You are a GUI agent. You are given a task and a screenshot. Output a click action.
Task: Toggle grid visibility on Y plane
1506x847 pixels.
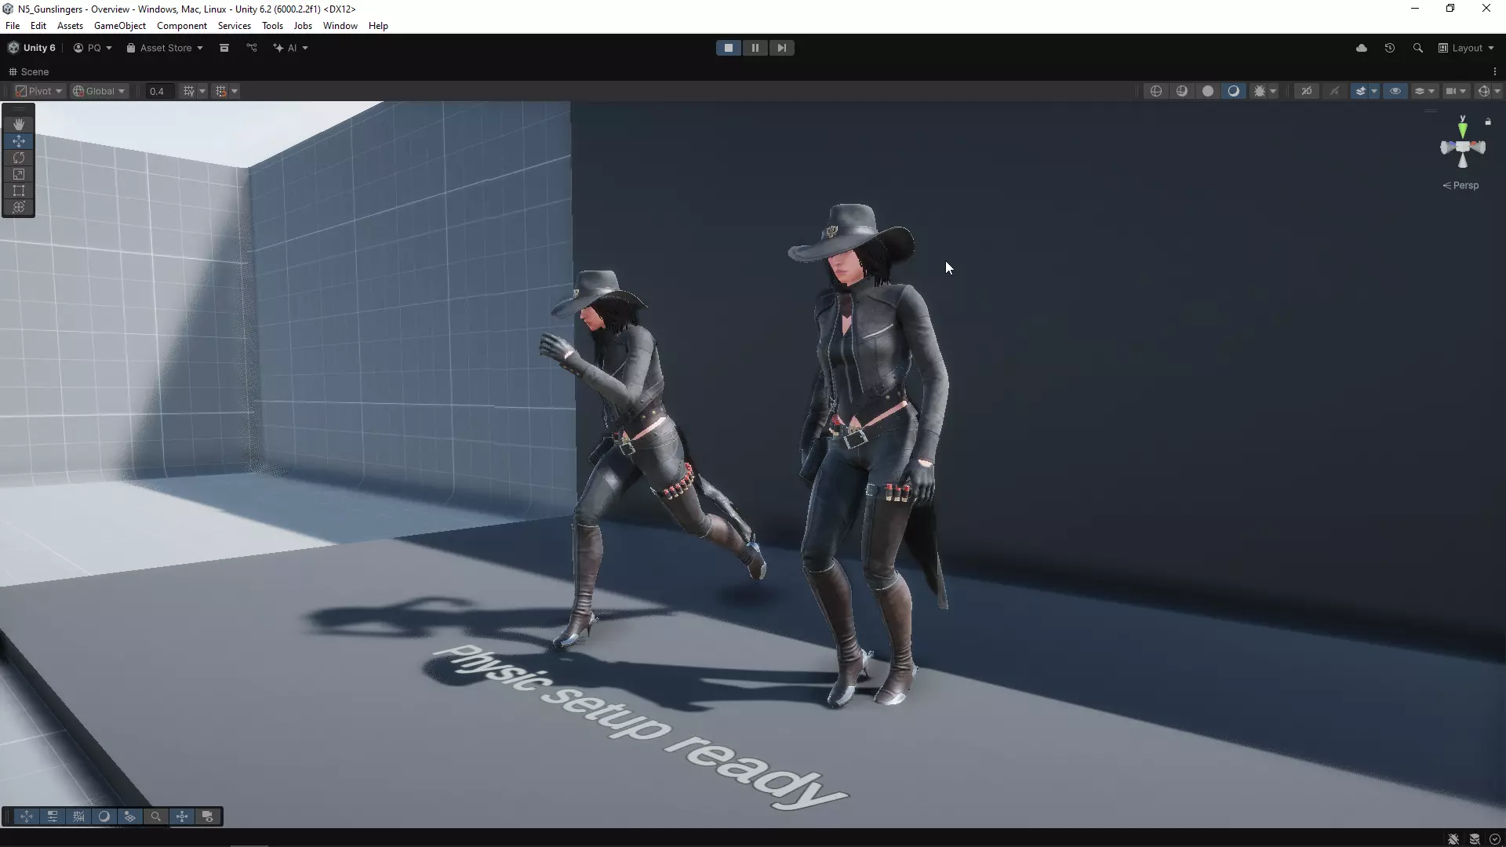coord(189,91)
